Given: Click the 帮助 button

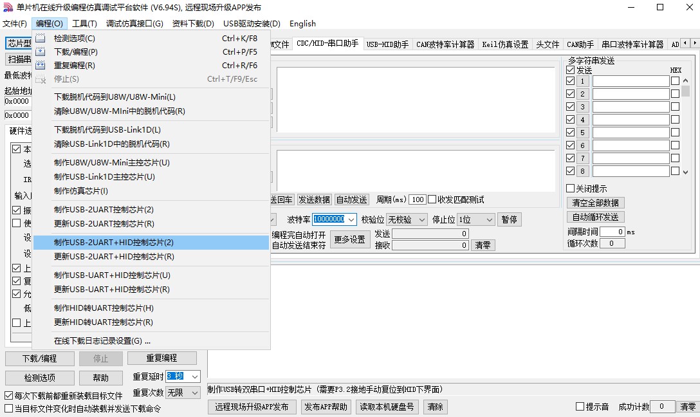Looking at the screenshot, I should [x=100, y=378].
